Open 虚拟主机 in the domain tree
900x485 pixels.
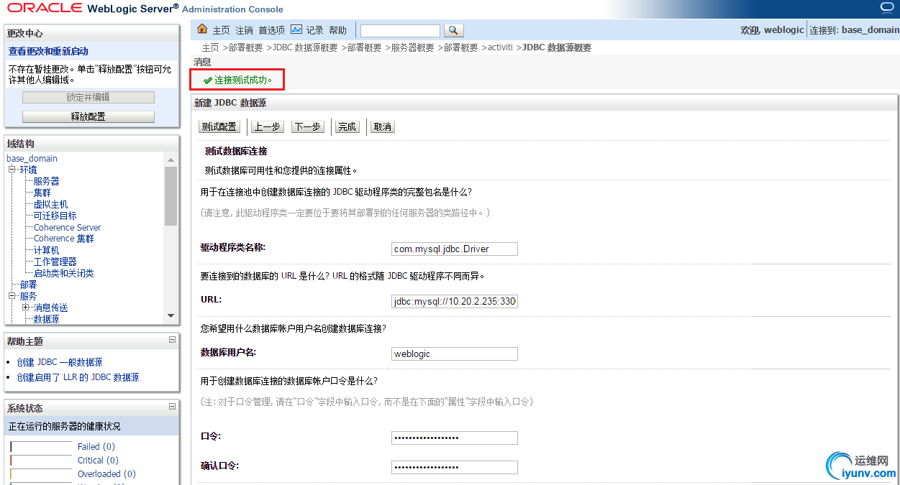click(x=50, y=204)
